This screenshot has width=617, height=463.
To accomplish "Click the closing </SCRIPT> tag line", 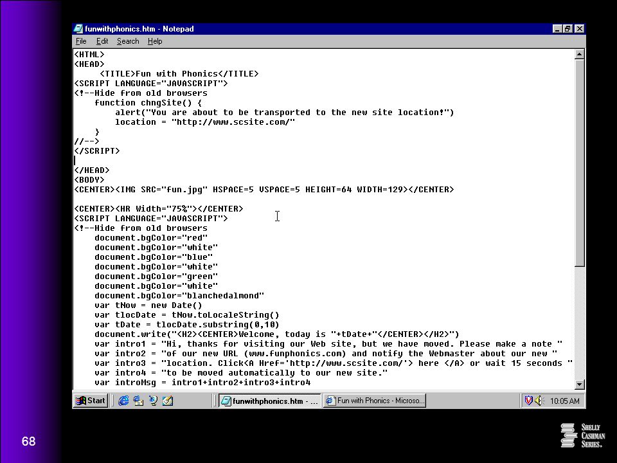I will pyautogui.click(x=97, y=150).
